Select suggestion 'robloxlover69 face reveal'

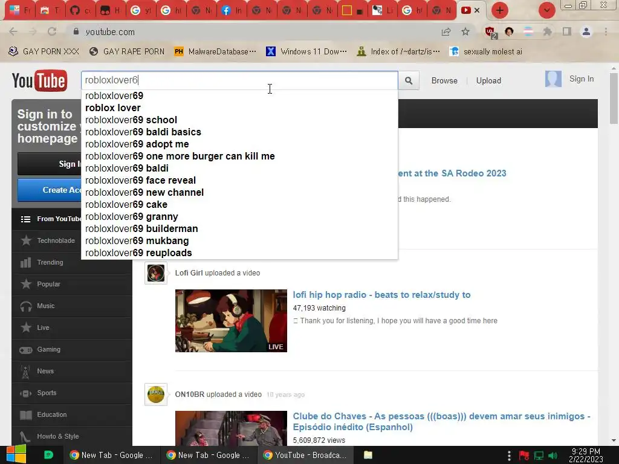(x=239, y=180)
